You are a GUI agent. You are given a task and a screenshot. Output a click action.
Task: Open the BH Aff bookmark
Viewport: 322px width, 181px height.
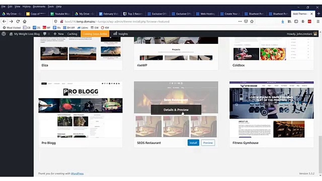[69, 28]
